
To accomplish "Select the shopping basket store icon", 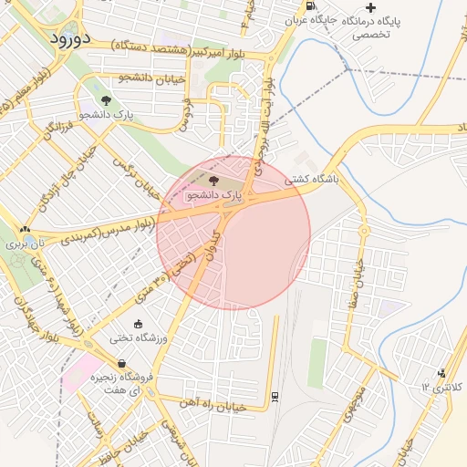I will [121, 363].
